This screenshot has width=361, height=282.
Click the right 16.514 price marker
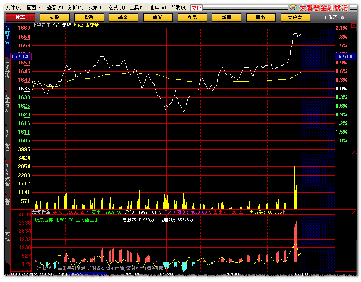345,56
